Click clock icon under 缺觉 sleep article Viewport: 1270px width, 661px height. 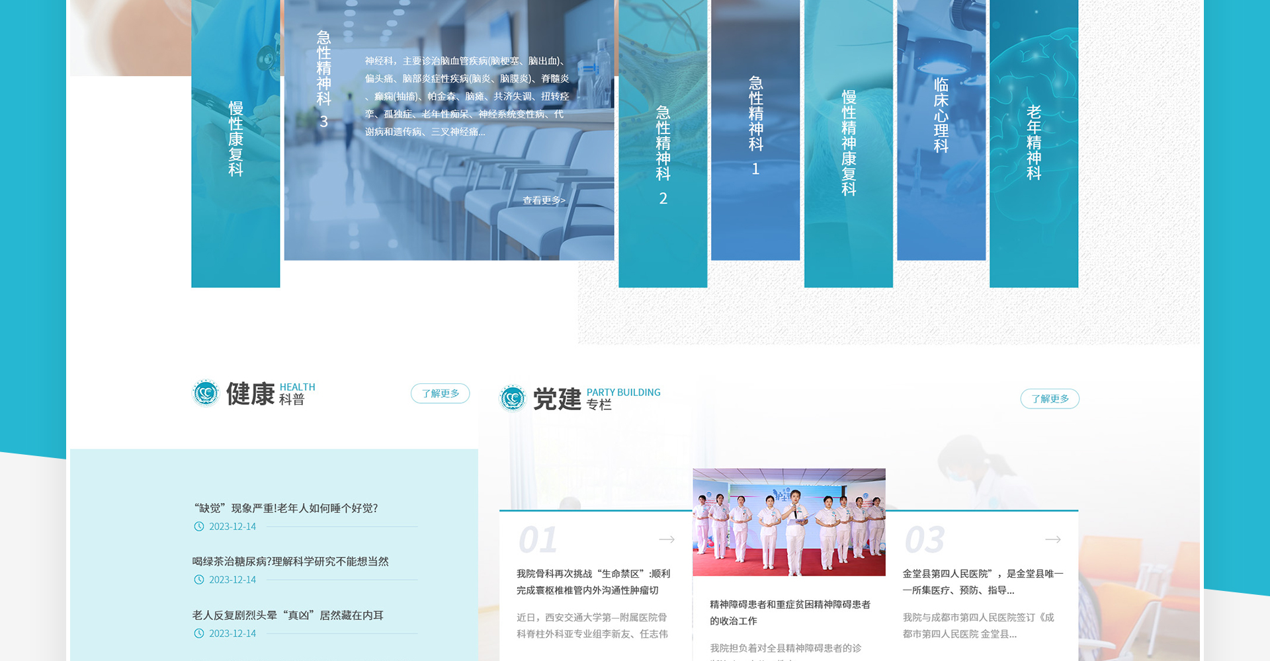pos(199,527)
